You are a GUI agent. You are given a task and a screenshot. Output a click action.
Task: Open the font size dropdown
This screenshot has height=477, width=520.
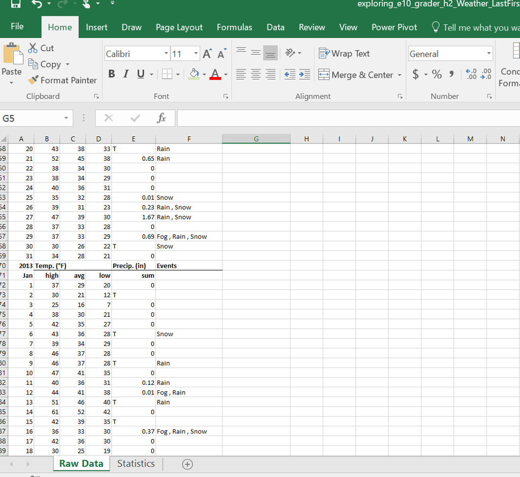(x=196, y=53)
